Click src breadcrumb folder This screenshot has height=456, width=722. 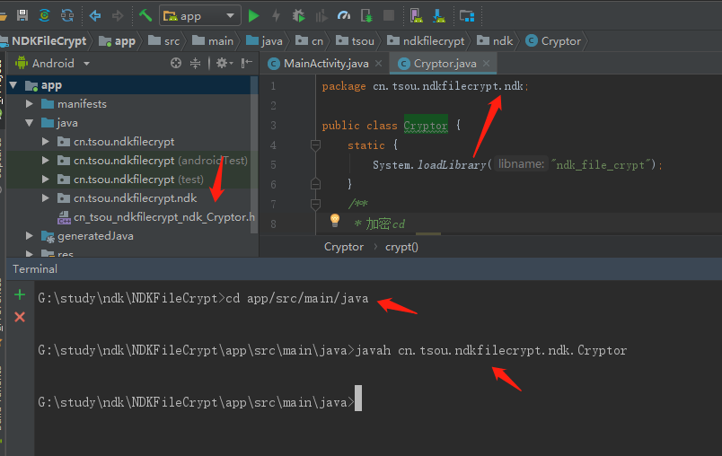click(x=164, y=41)
